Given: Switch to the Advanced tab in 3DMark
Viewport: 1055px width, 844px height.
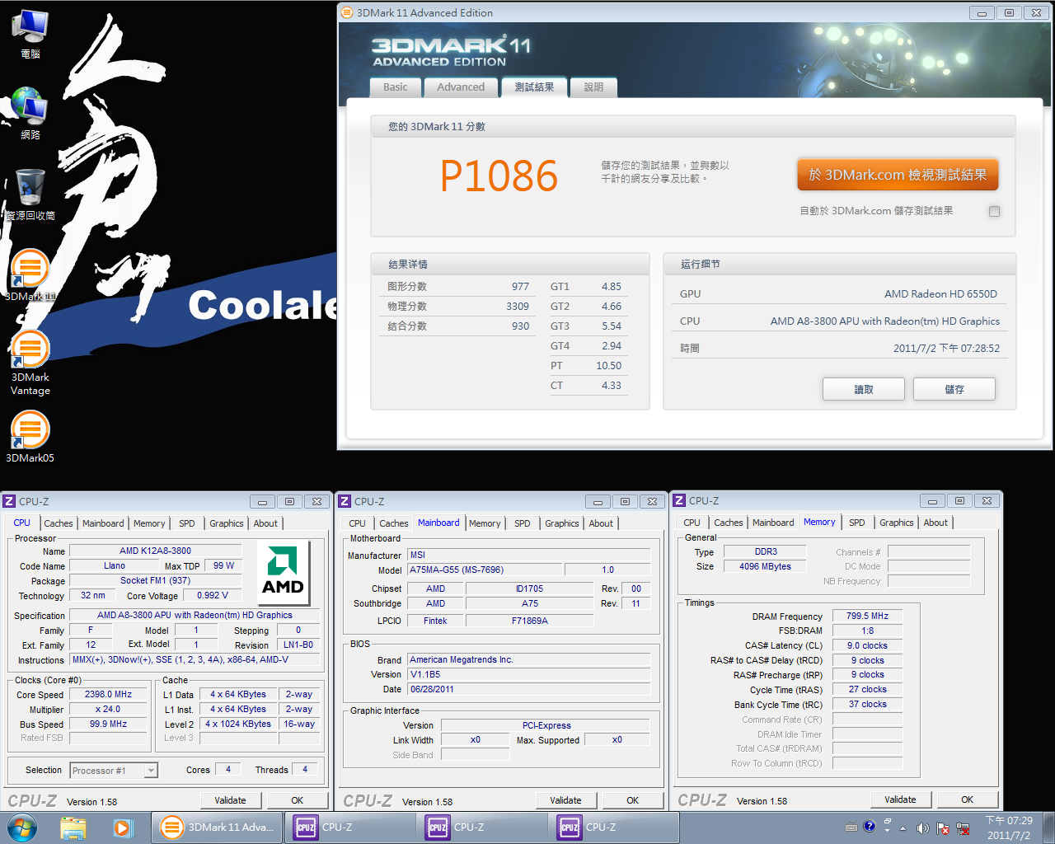Looking at the screenshot, I should [461, 87].
